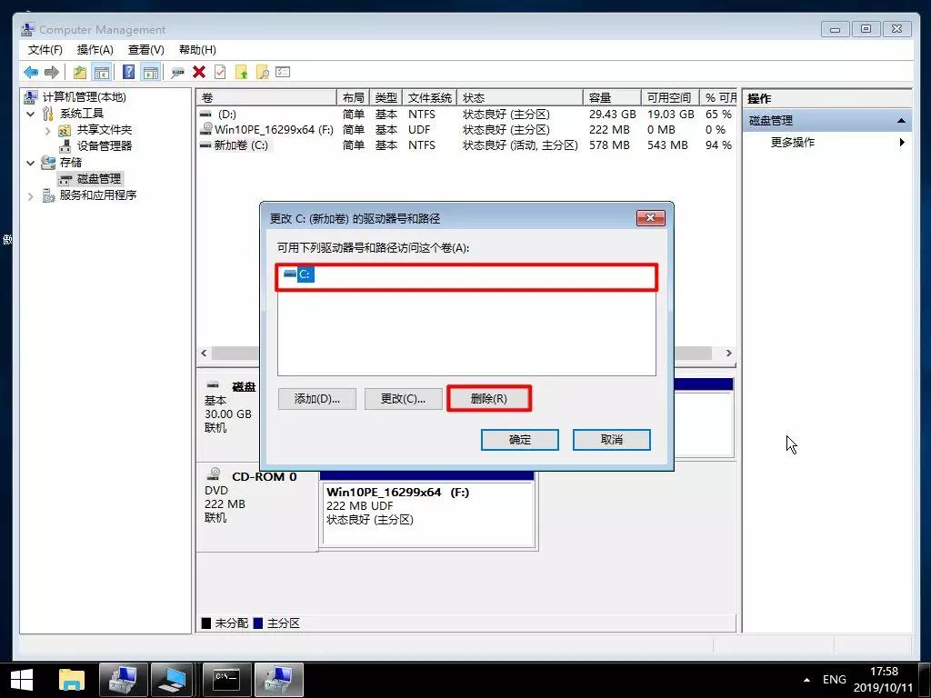Select 设备管理器 in the tree
The height and width of the screenshot is (698, 931).
(104, 146)
